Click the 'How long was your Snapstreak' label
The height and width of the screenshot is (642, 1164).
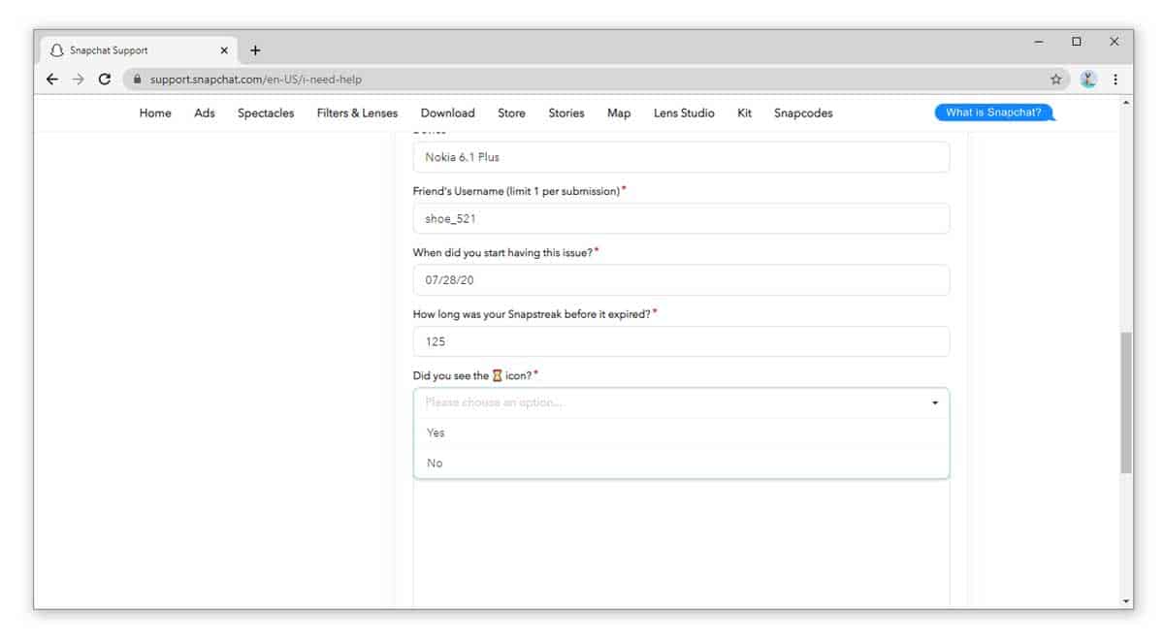(534, 314)
